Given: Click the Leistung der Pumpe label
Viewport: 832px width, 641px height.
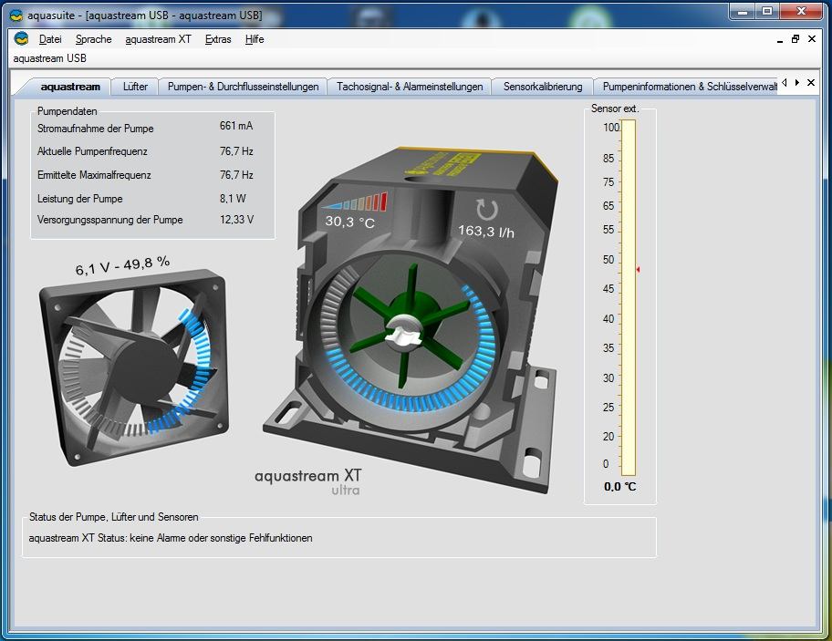Looking at the screenshot, I should coord(79,199).
